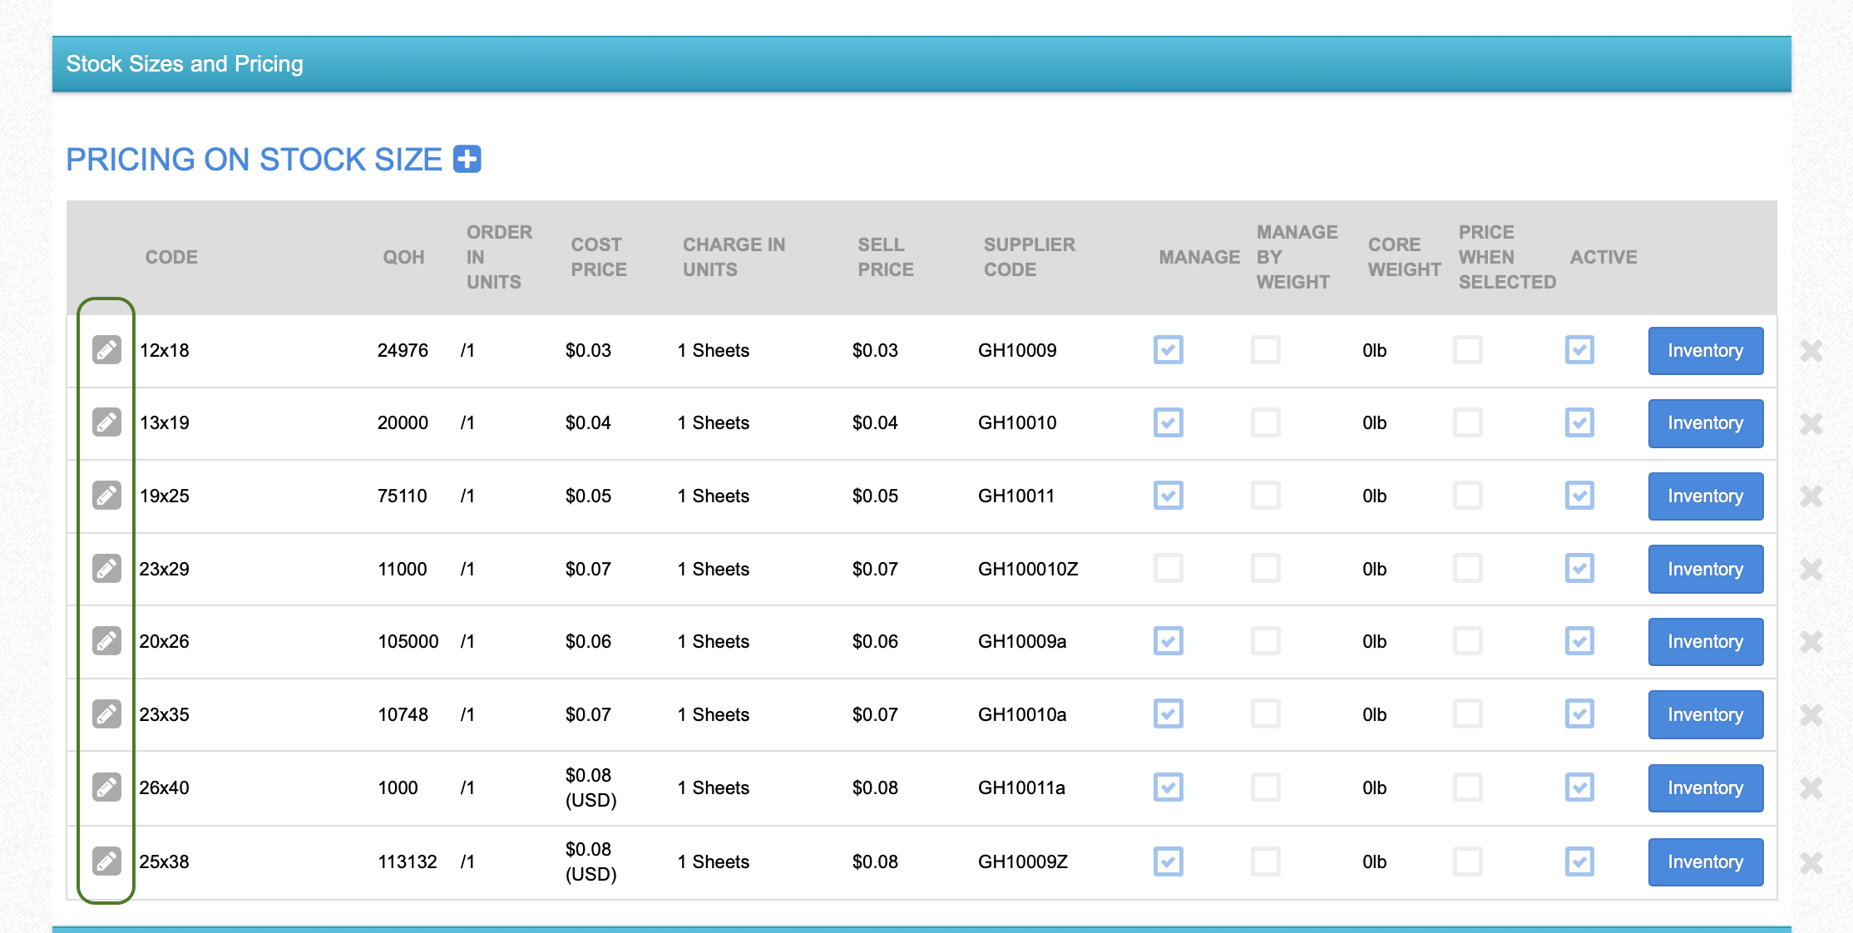Open Inventory for supplier code GH10009Z
The image size is (1853, 933).
(1705, 862)
